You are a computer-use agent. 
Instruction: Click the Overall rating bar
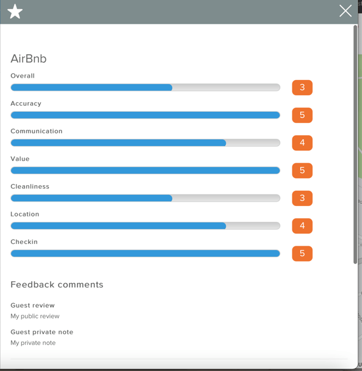click(145, 87)
